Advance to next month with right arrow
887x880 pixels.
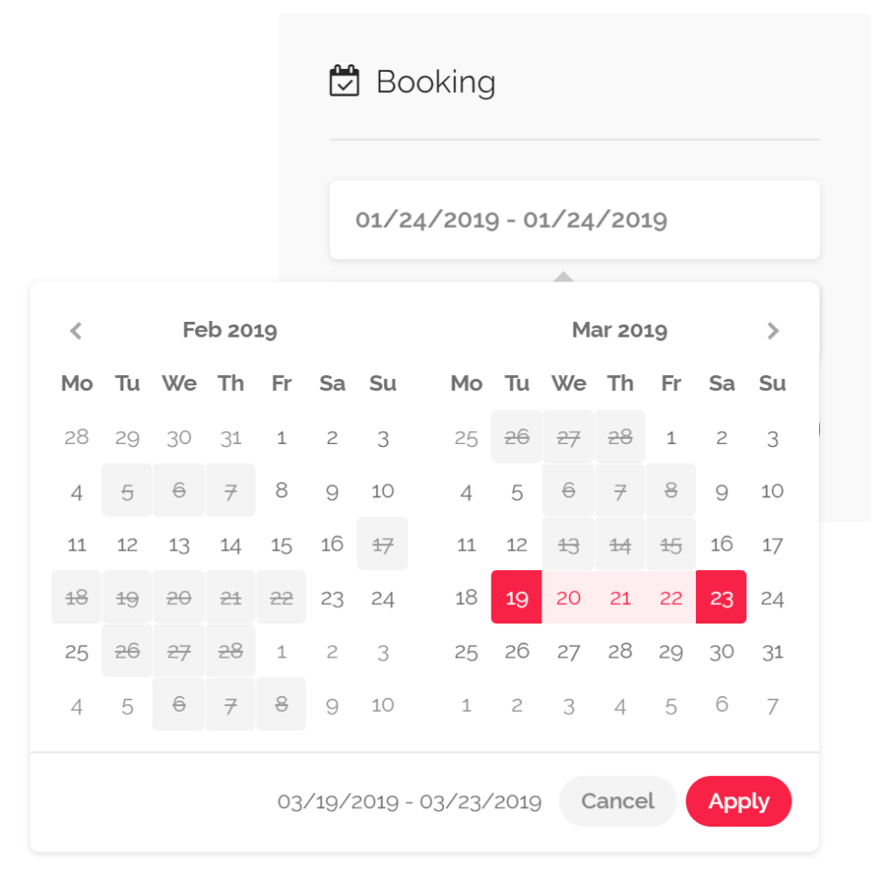(773, 331)
